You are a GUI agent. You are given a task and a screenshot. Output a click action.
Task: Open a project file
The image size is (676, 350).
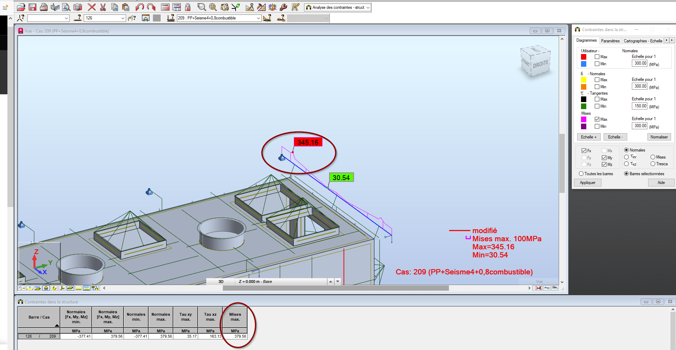pos(21,7)
